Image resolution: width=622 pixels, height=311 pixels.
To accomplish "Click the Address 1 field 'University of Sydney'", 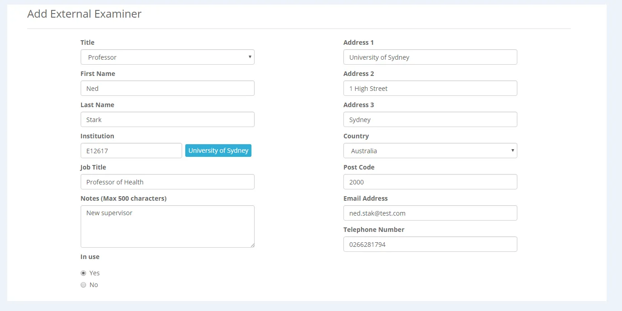I will pyautogui.click(x=430, y=57).
